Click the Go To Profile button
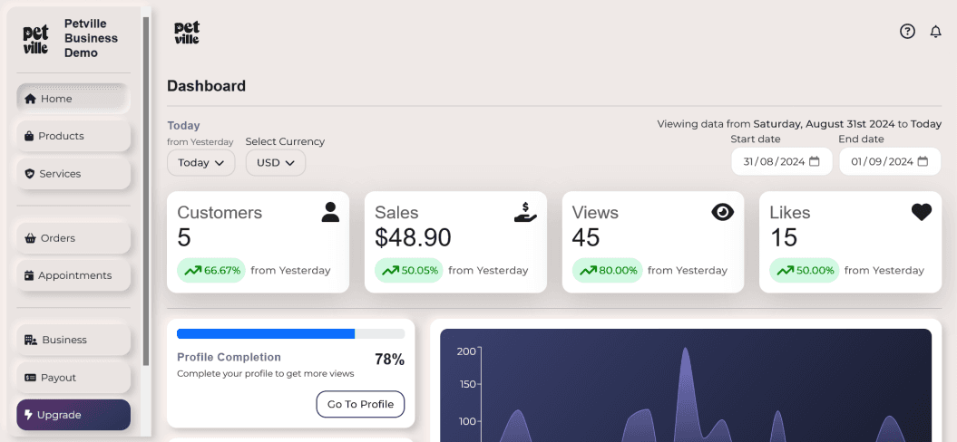957x442 pixels. [x=360, y=404]
